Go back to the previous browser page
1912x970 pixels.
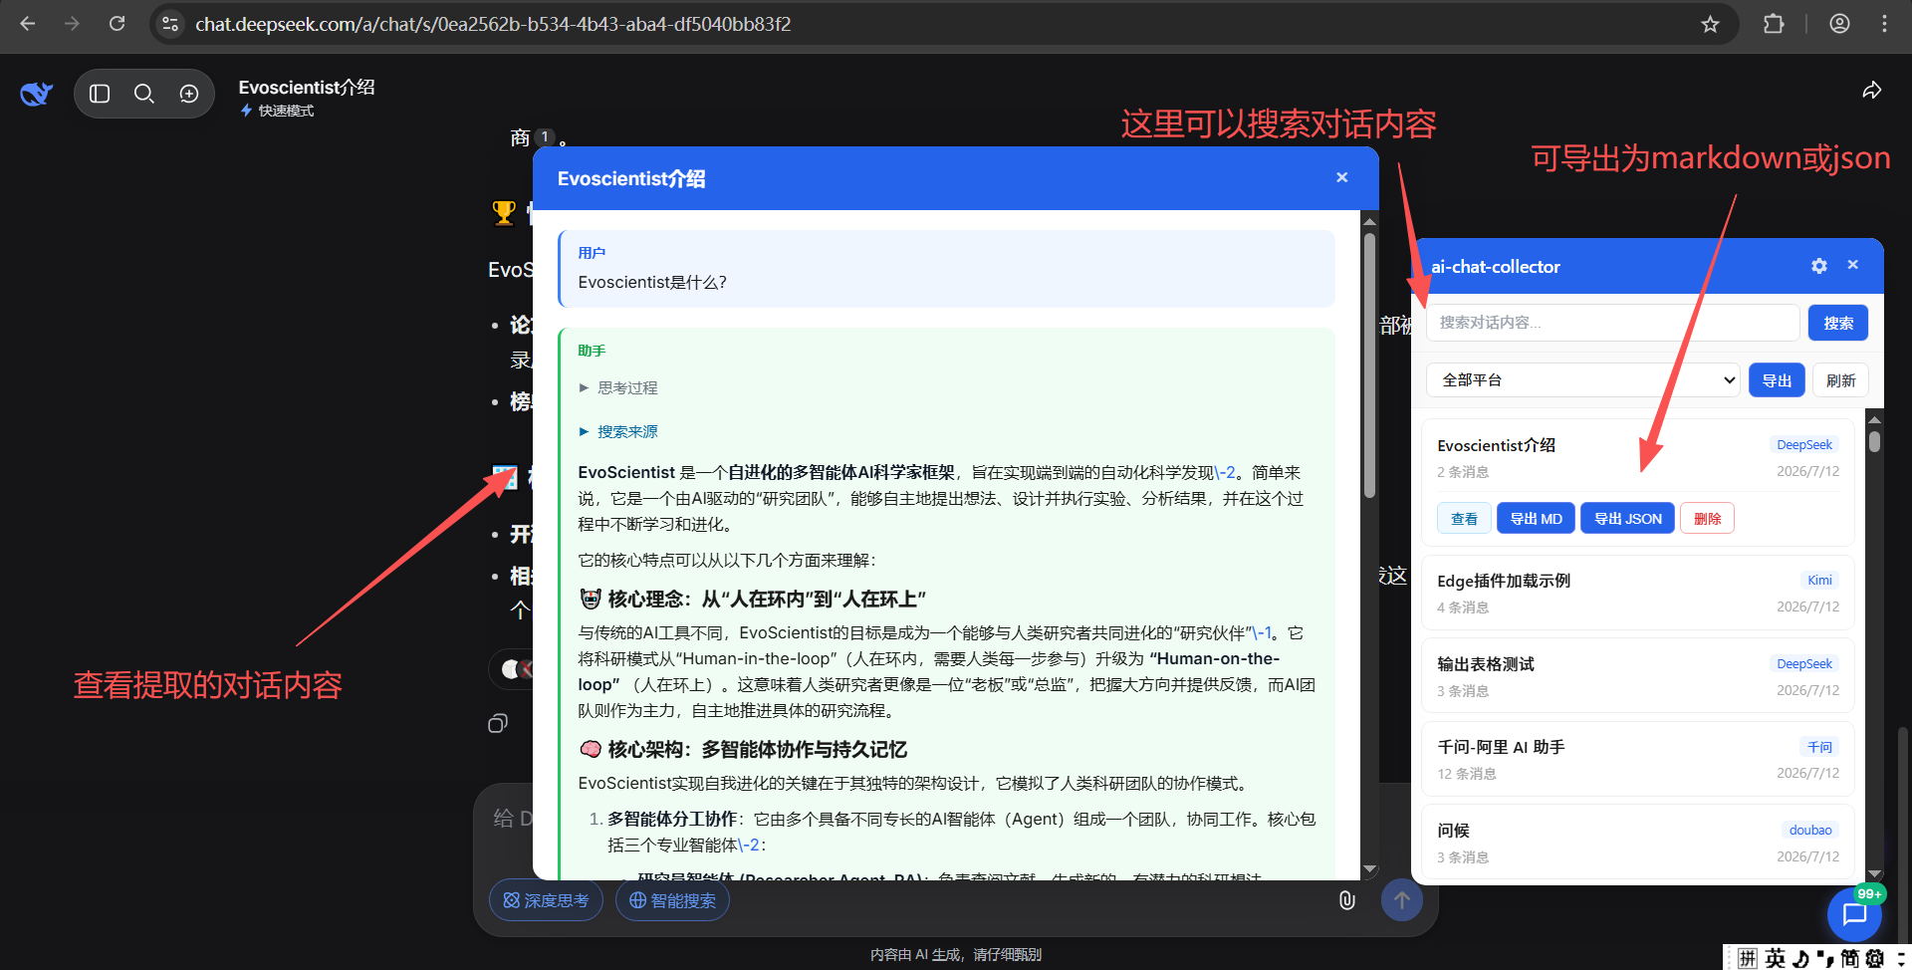click(28, 24)
